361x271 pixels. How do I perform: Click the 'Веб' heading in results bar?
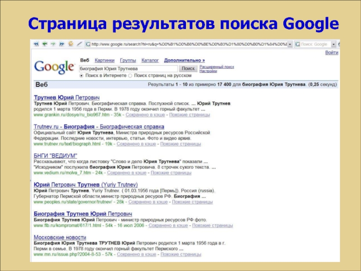(x=42, y=84)
